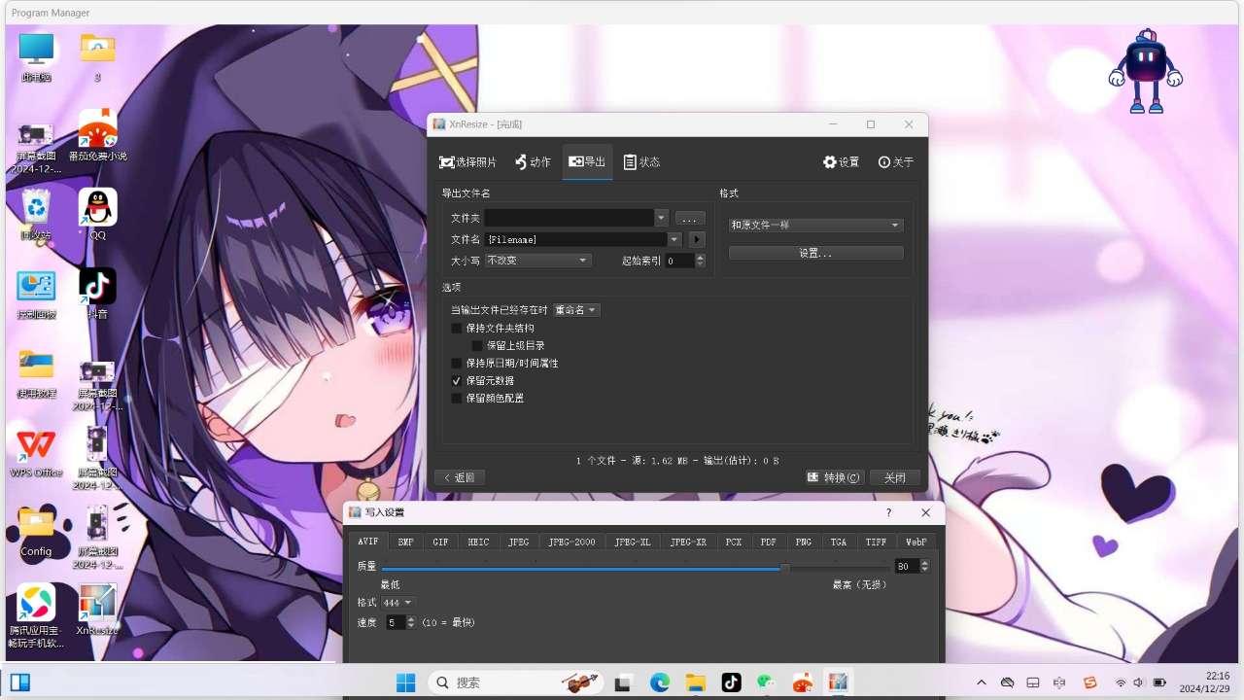Expand the 文件名 dropdown arrow
Viewport: 1244px width, 700px height.
coord(674,239)
